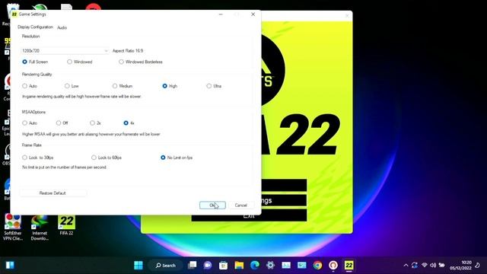Open Wi-Fi network tray icon

pos(425,266)
